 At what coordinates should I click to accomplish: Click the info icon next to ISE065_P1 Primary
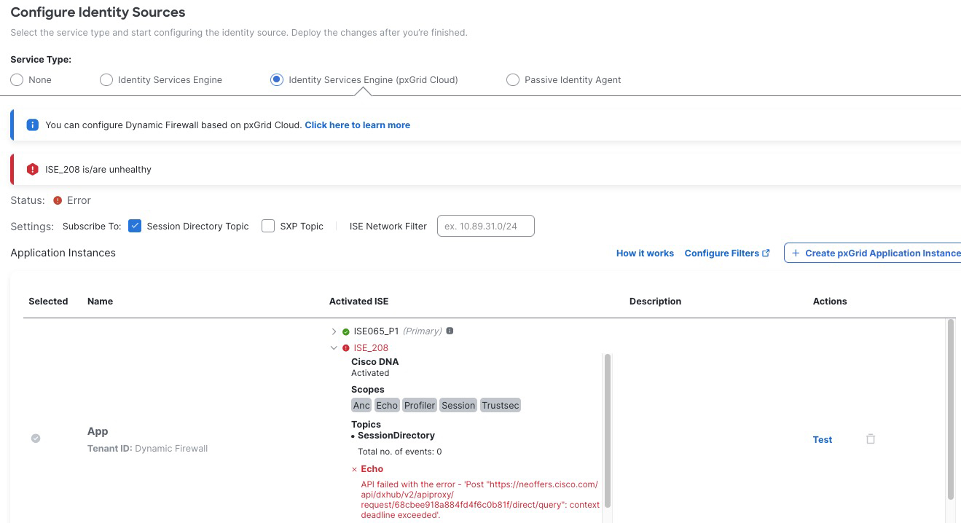[x=450, y=331]
